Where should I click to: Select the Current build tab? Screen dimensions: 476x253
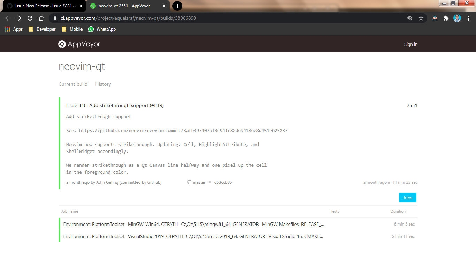coord(73,84)
